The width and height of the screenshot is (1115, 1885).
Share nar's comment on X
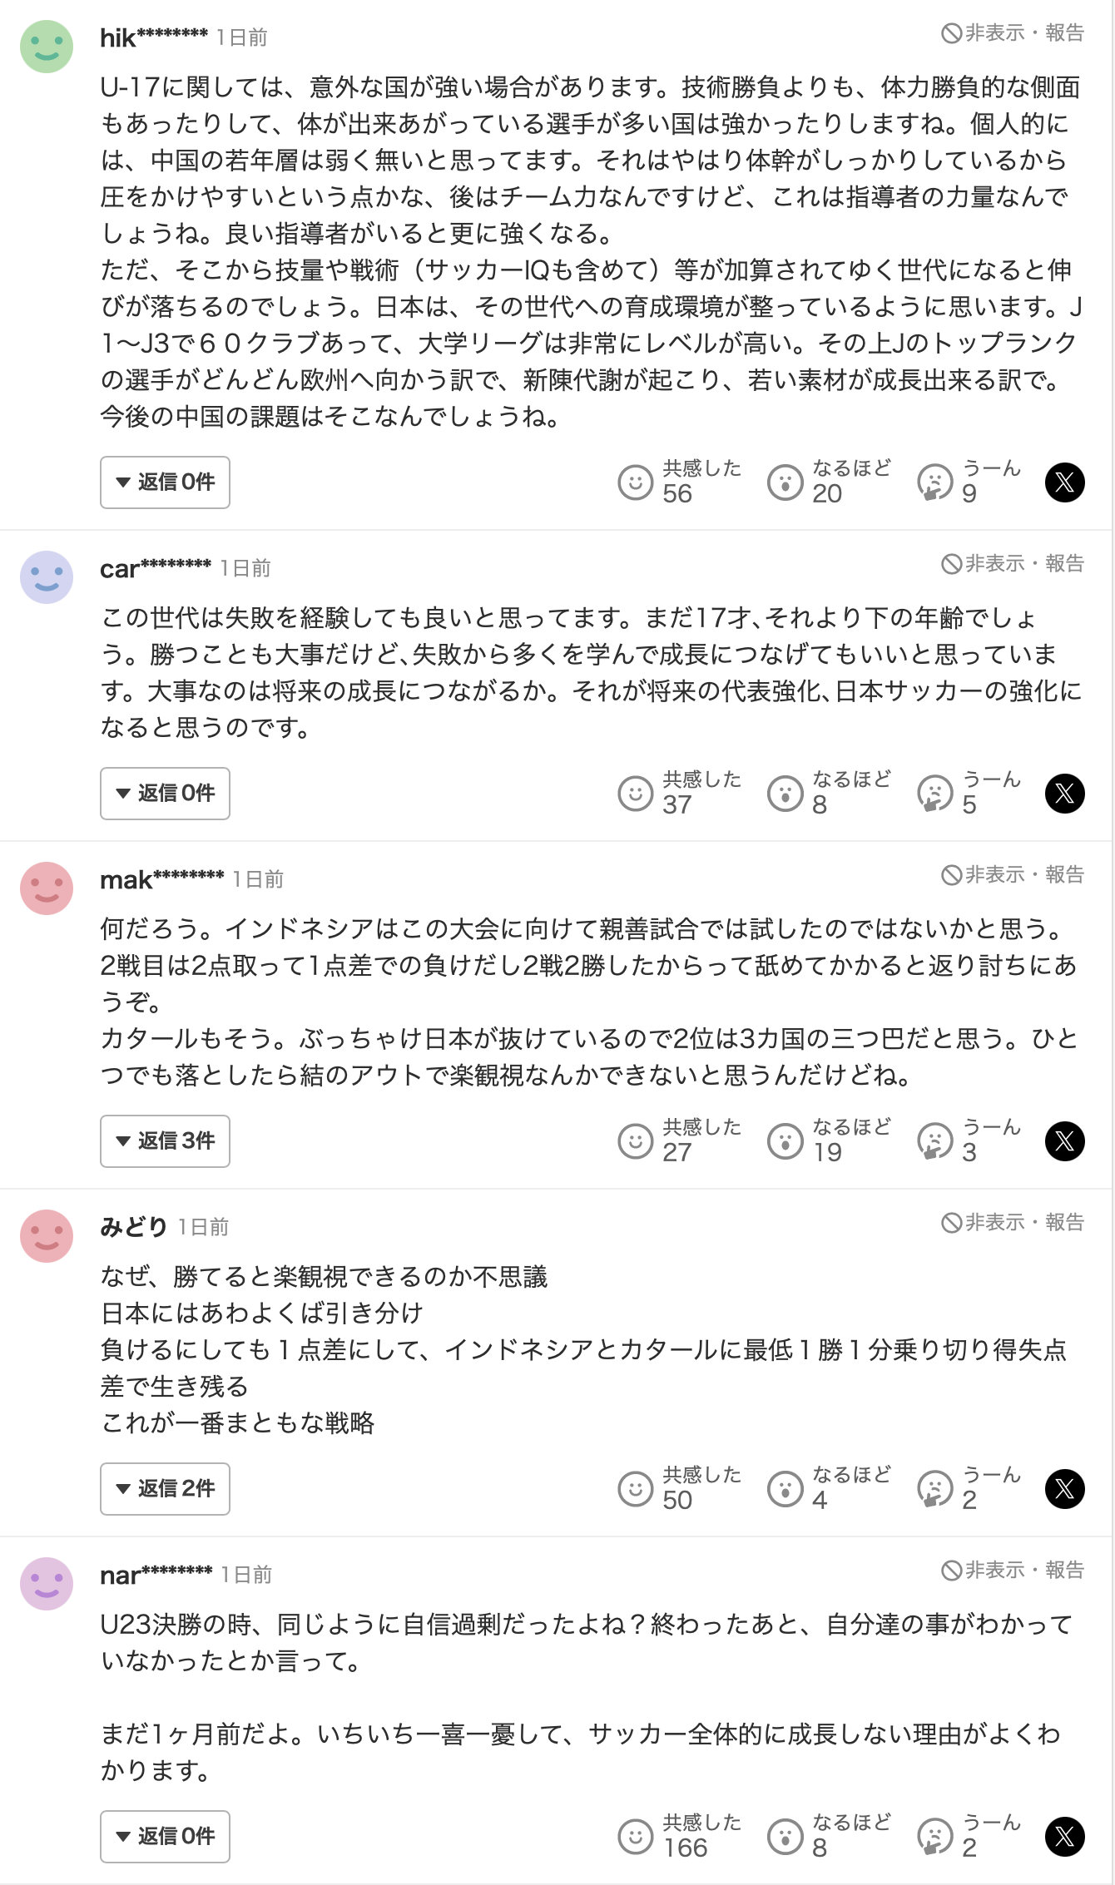[x=1064, y=1837]
